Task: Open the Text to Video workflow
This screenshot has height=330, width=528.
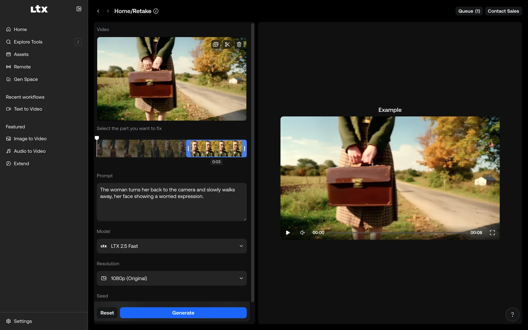Action: click(x=44, y=109)
